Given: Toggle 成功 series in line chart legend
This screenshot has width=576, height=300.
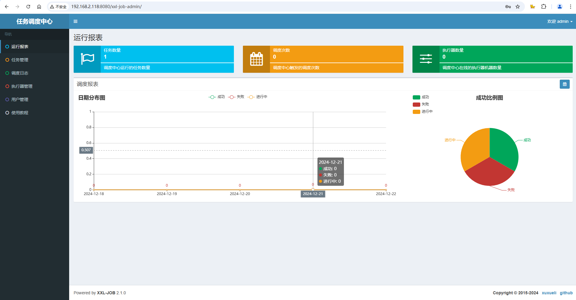Looking at the screenshot, I should click(217, 97).
